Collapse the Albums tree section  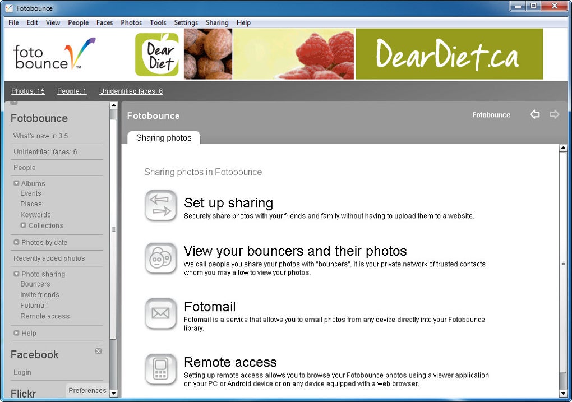tap(16, 183)
